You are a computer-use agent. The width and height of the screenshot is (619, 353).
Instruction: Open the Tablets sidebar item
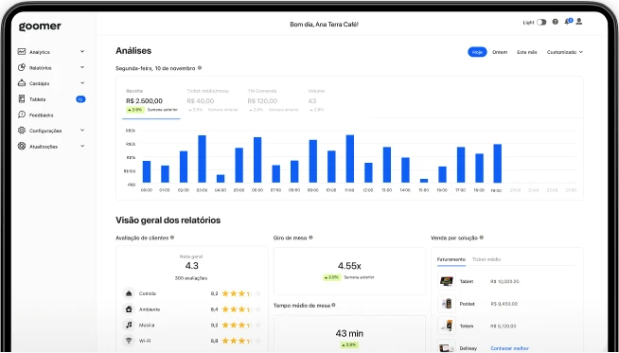pyautogui.click(x=51, y=99)
